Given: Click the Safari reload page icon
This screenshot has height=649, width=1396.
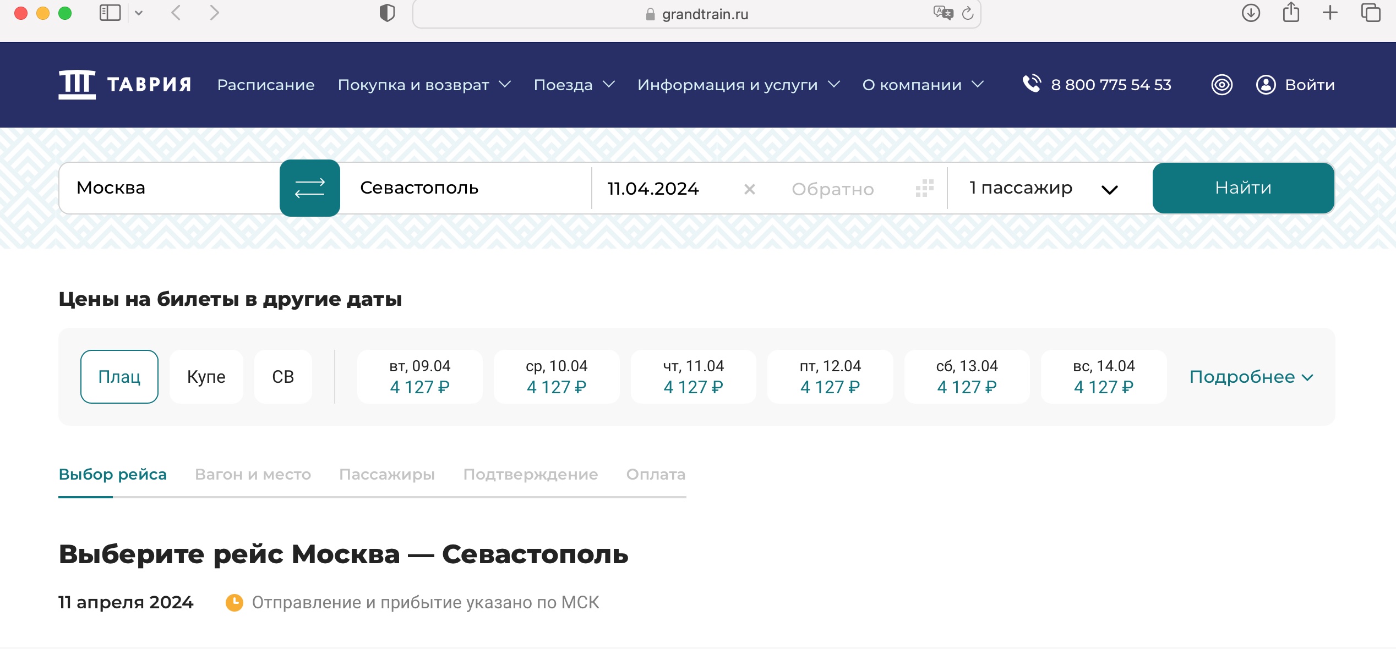Looking at the screenshot, I should (x=968, y=14).
